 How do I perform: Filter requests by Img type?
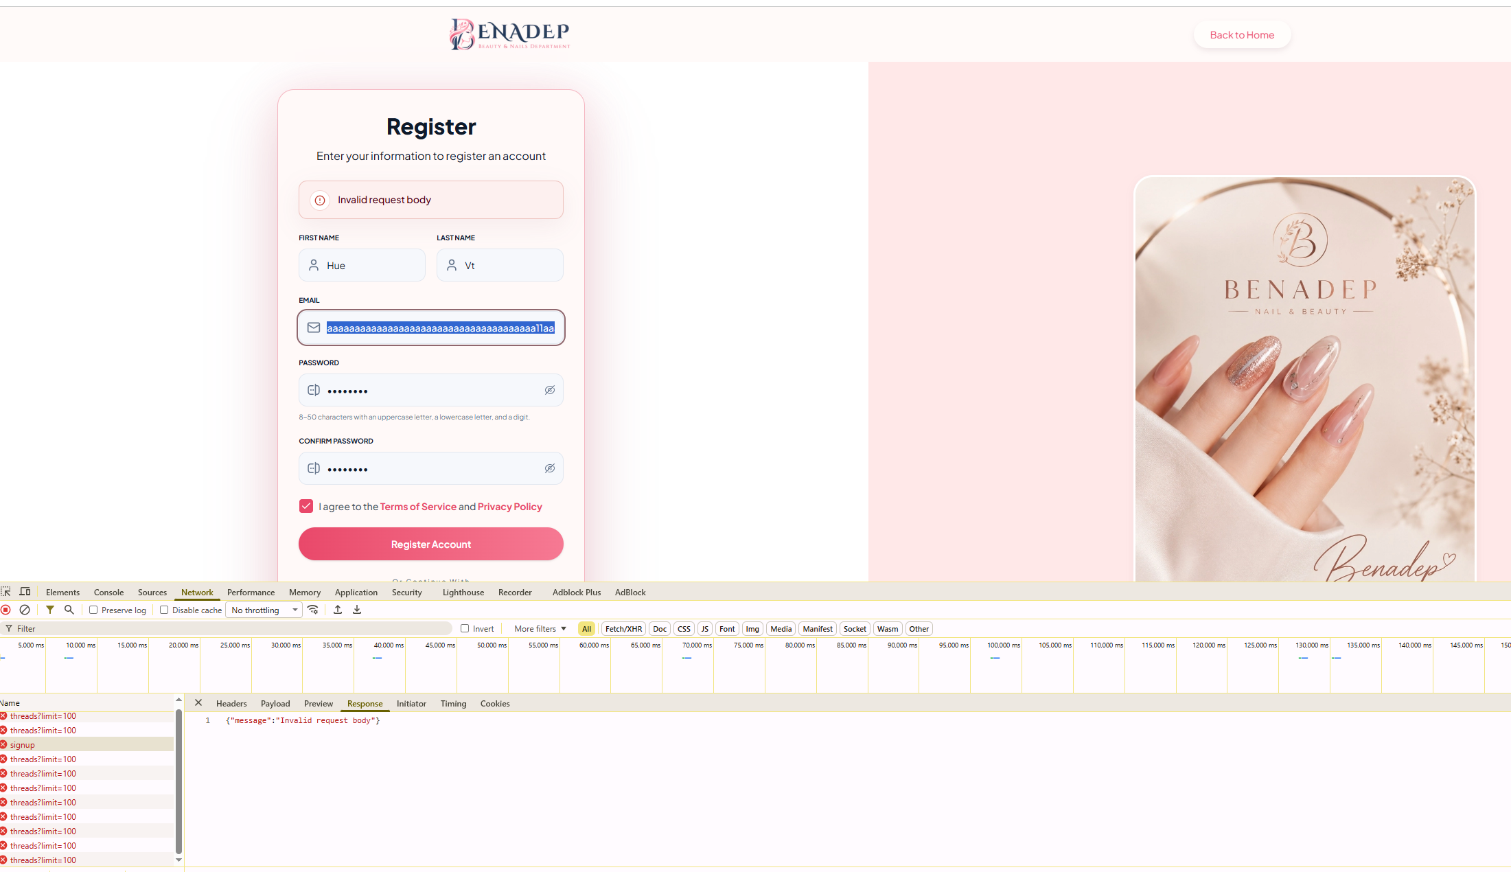coord(752,629)
